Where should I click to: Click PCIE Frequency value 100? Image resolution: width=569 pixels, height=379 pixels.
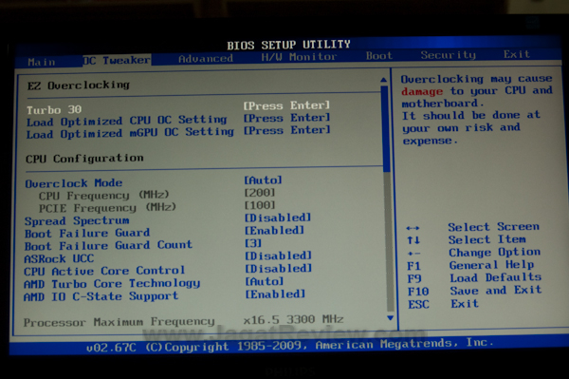coord(260,205)
